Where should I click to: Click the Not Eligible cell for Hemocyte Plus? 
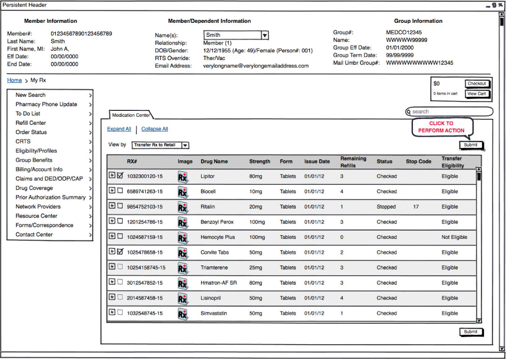[x=454, y=237]
